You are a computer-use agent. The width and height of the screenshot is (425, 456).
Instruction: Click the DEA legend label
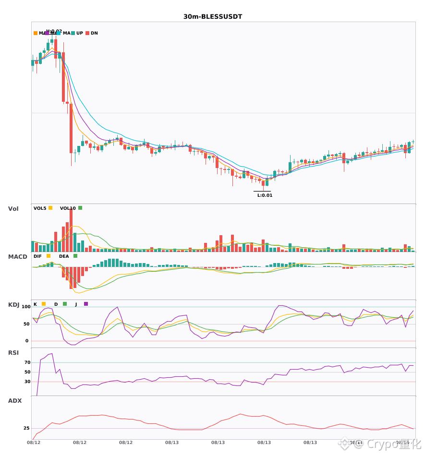(64, 256)
